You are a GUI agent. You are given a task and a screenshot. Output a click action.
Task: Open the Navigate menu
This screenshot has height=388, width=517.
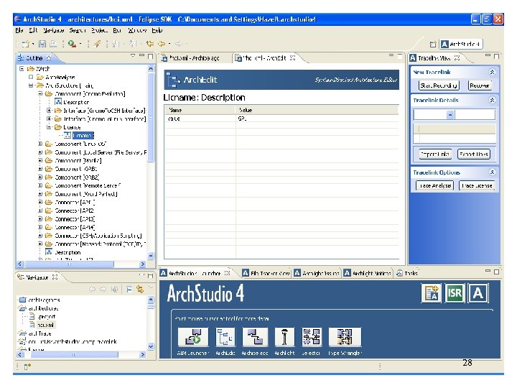pos(54,30)
